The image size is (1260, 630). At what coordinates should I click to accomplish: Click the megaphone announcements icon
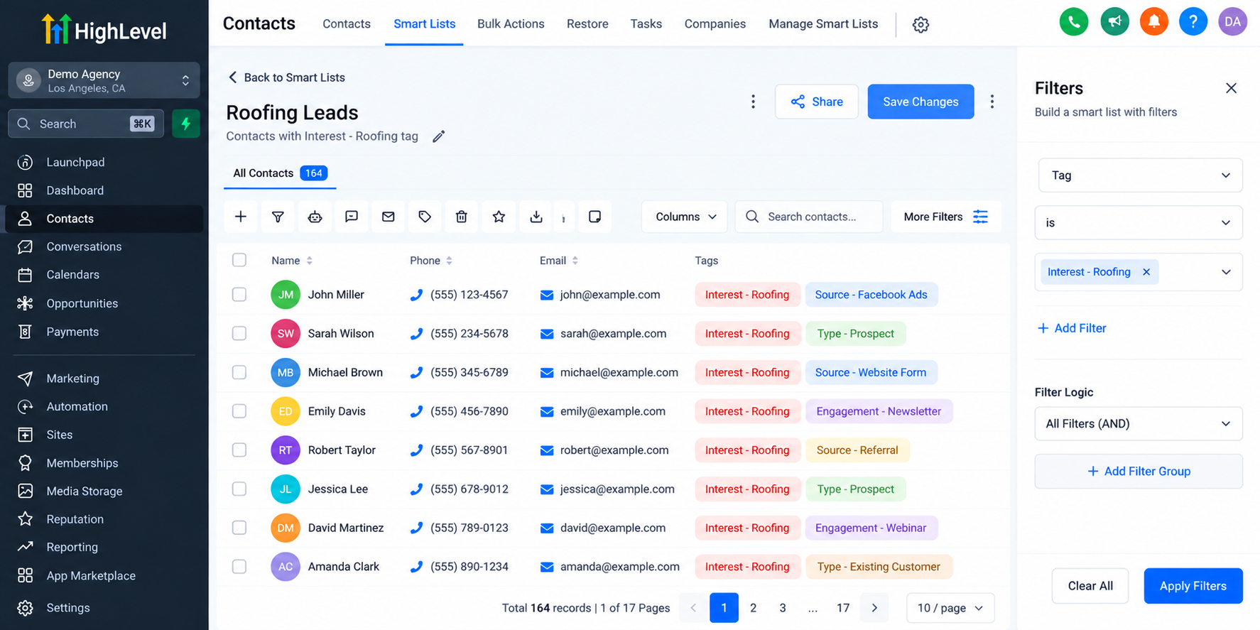tap(1114, 21)
